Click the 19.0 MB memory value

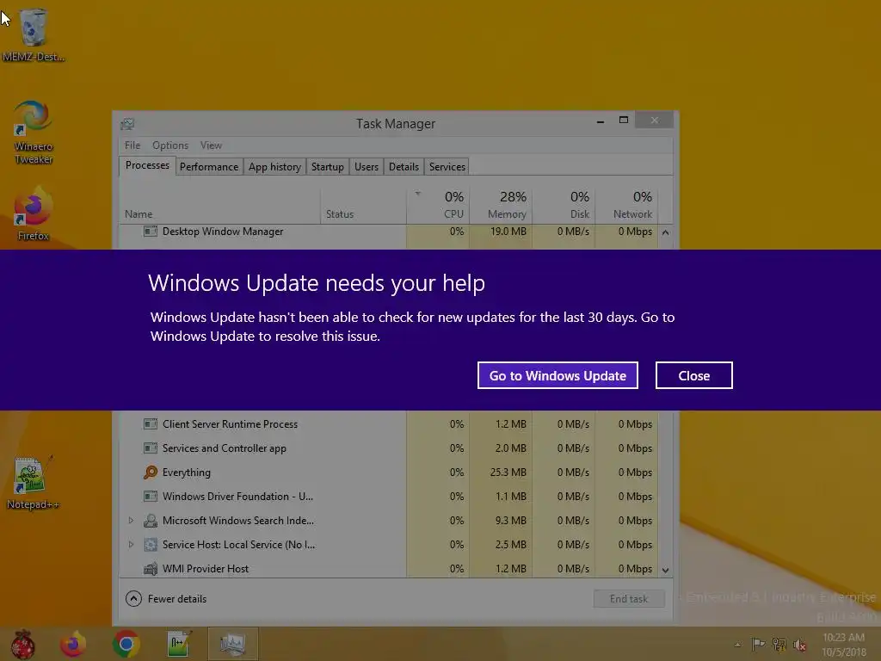pyautogui.click(x=508, y=231)
